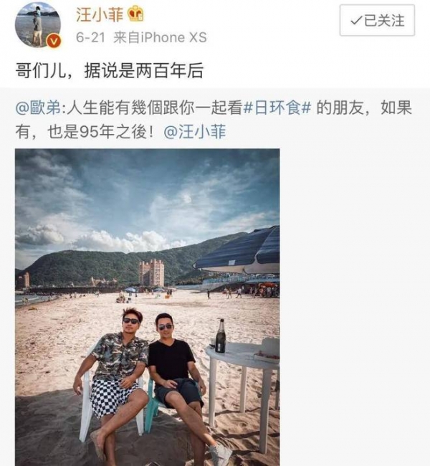This screenshot has height=466, width=430.
Task: Toggle the 已关注 follow button
Action: click(377, 20)
